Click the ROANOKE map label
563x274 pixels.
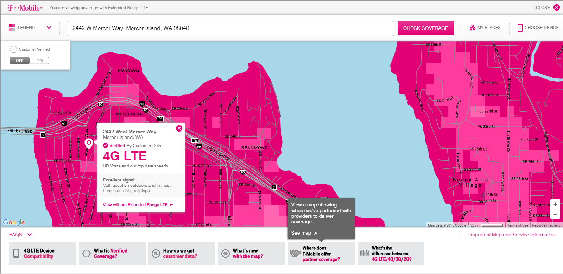(129, 70)
